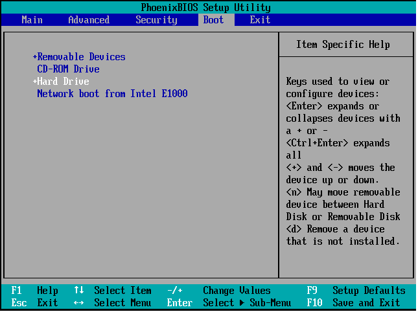Switch to the Advanced menu tab
418x314 pixels.
(x=89, y=20)
